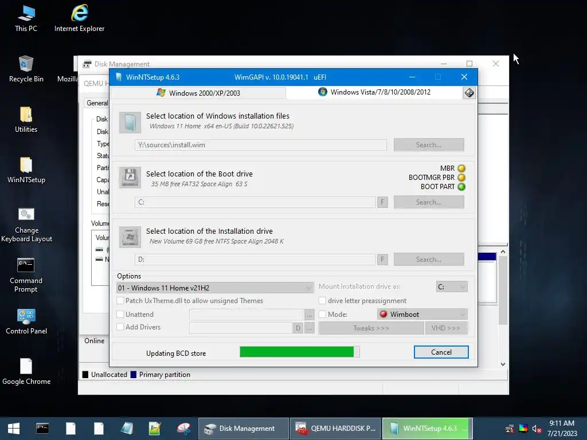587x440 pixels.
Task: Click the network tray icon
Action: tap(510, 429)
